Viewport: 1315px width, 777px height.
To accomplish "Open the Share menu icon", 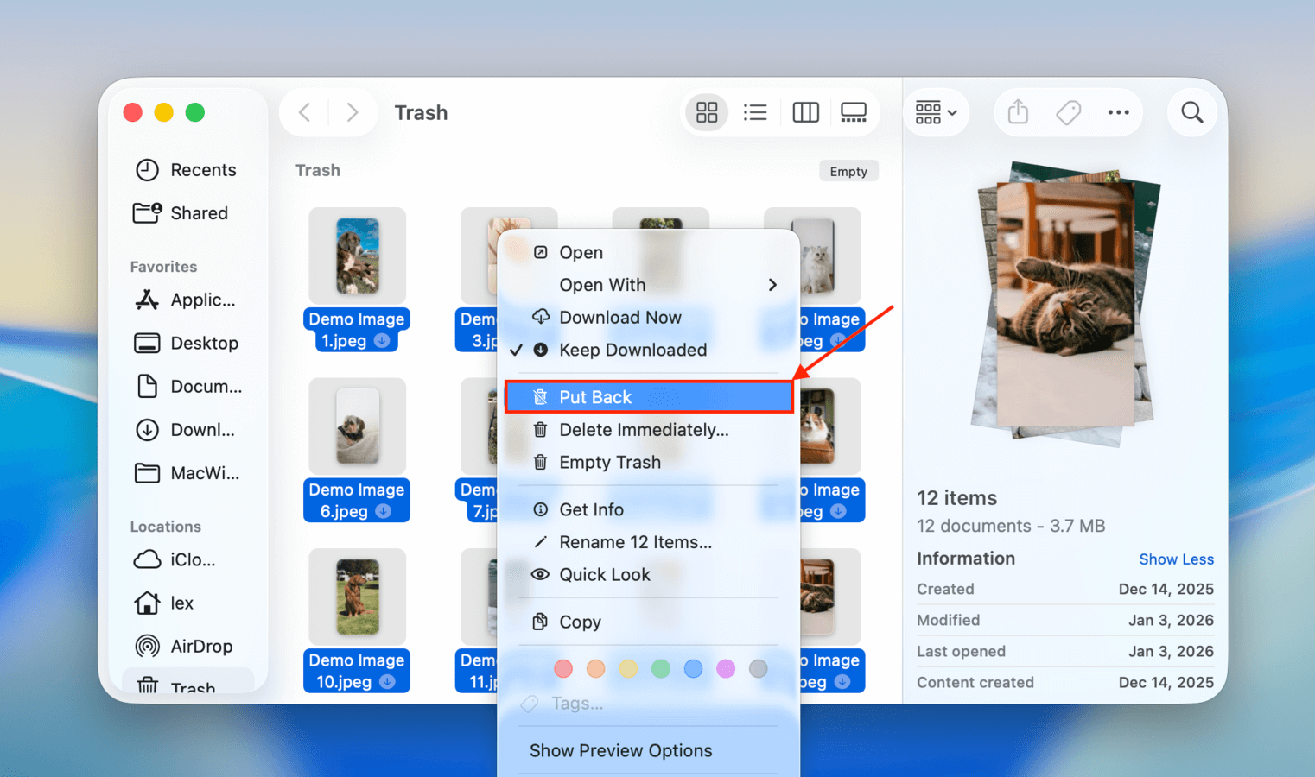I will 1017,112.
